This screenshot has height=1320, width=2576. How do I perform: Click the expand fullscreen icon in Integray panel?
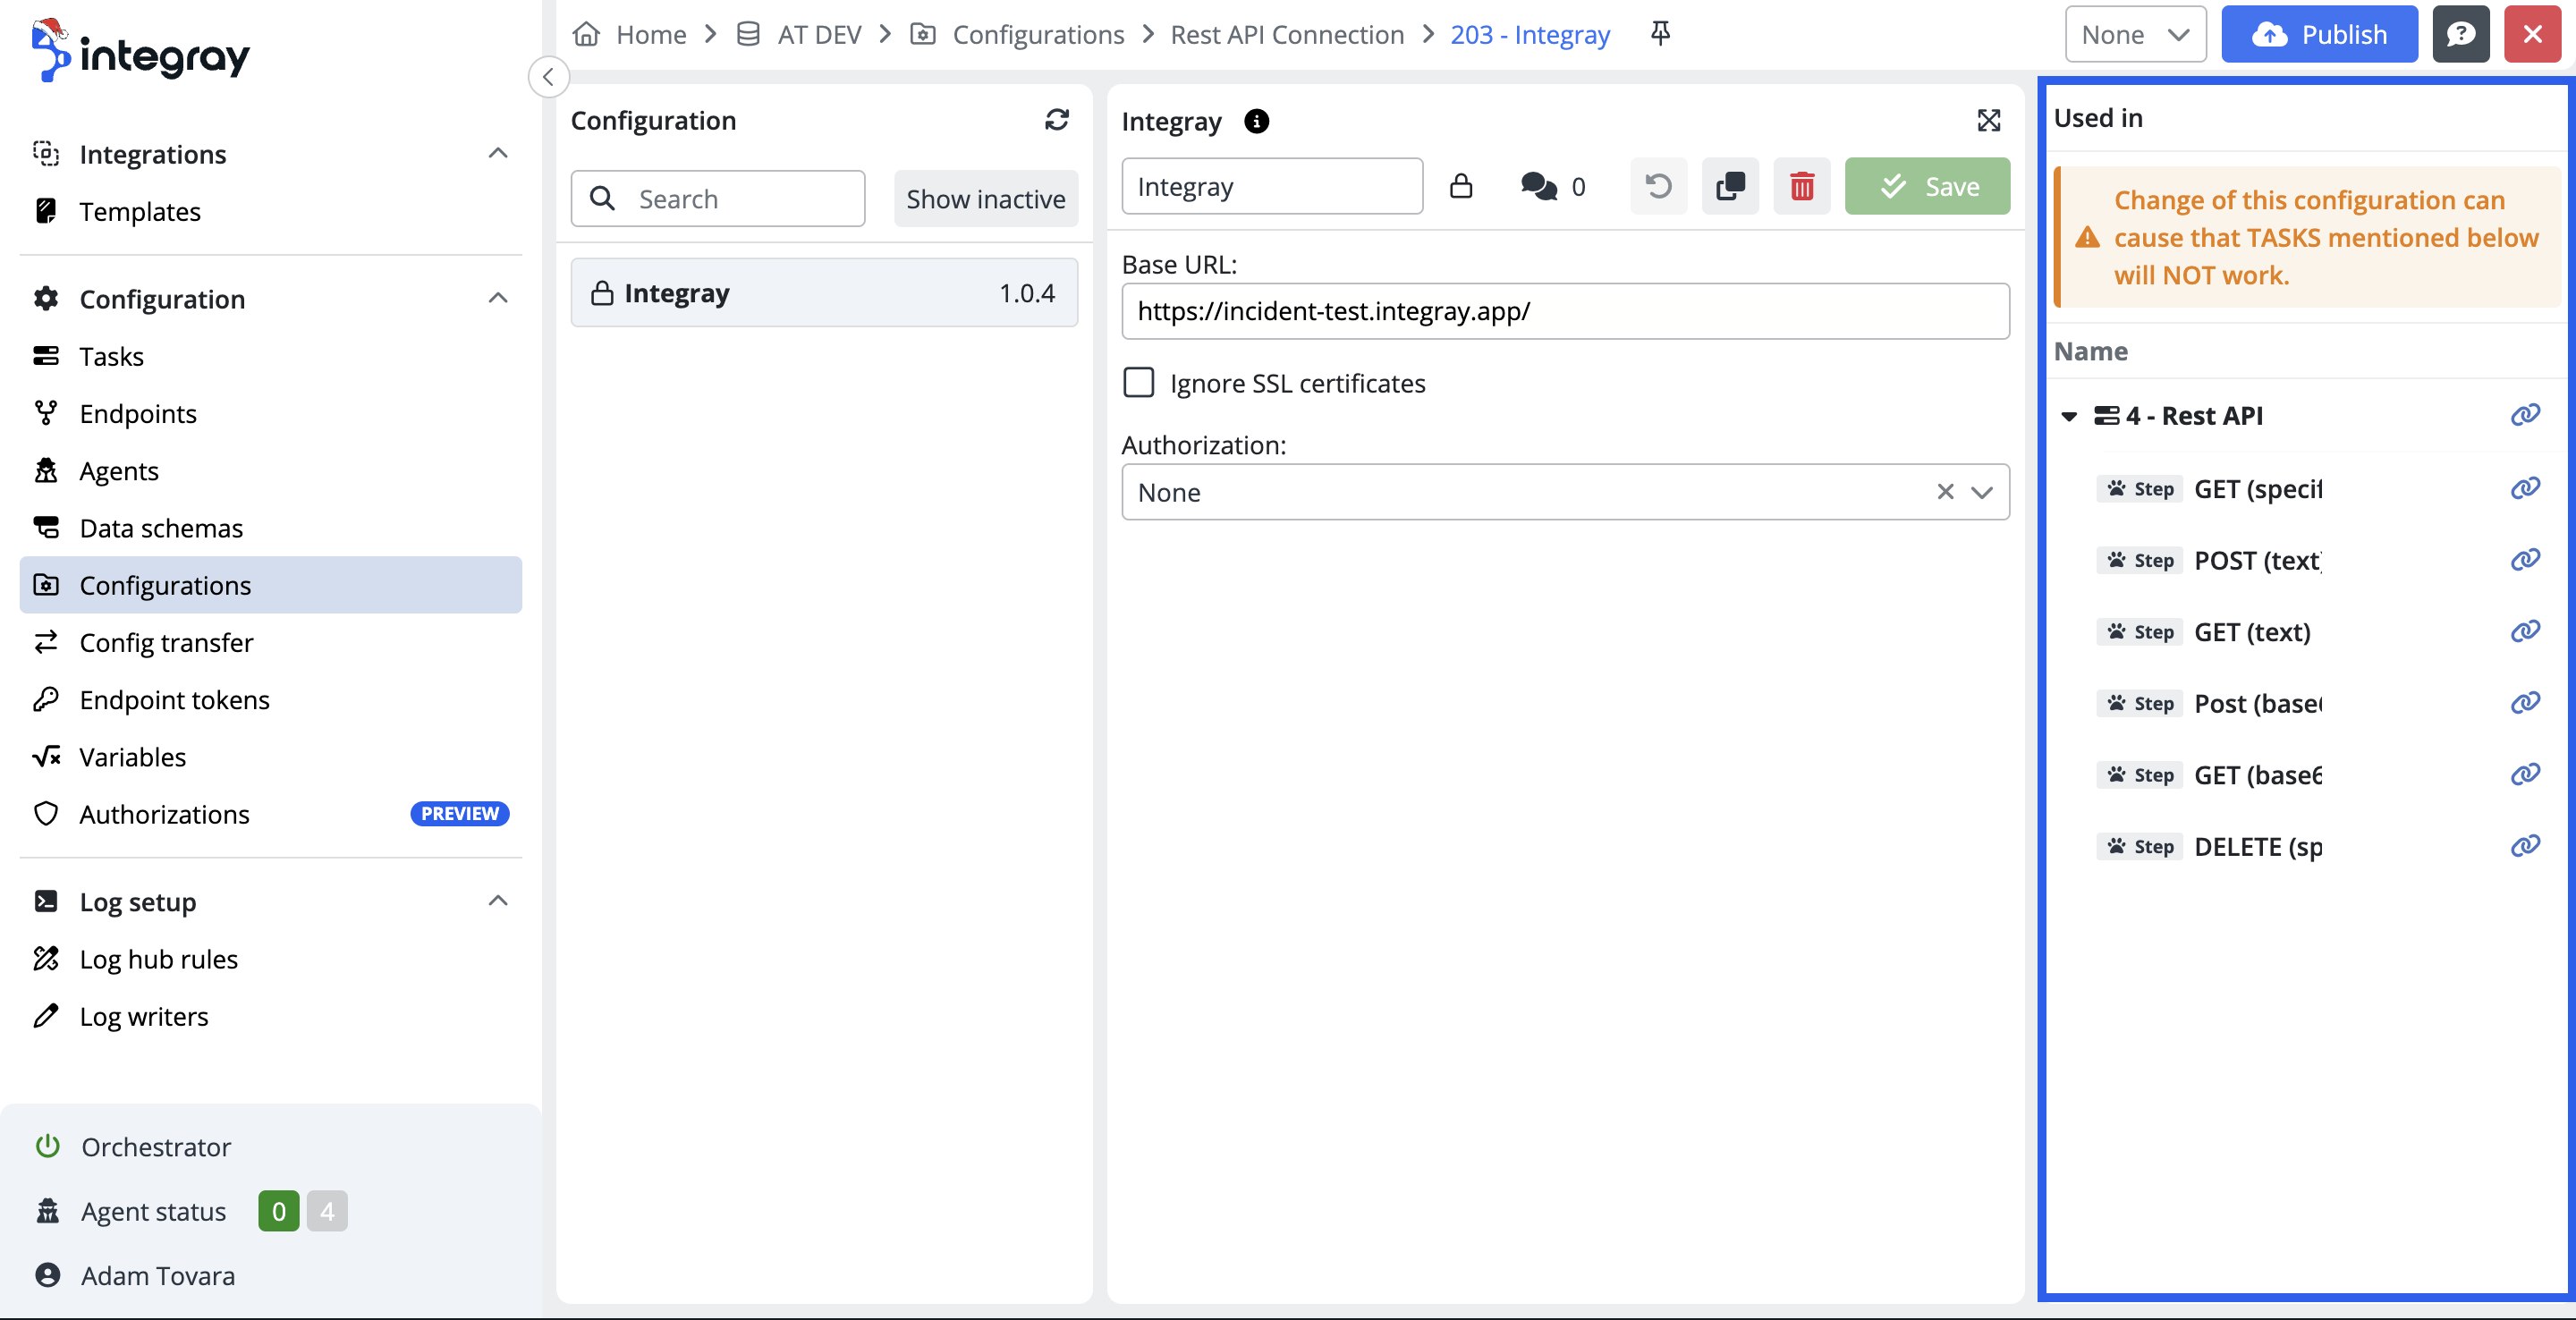click(x=1988, y=121)
